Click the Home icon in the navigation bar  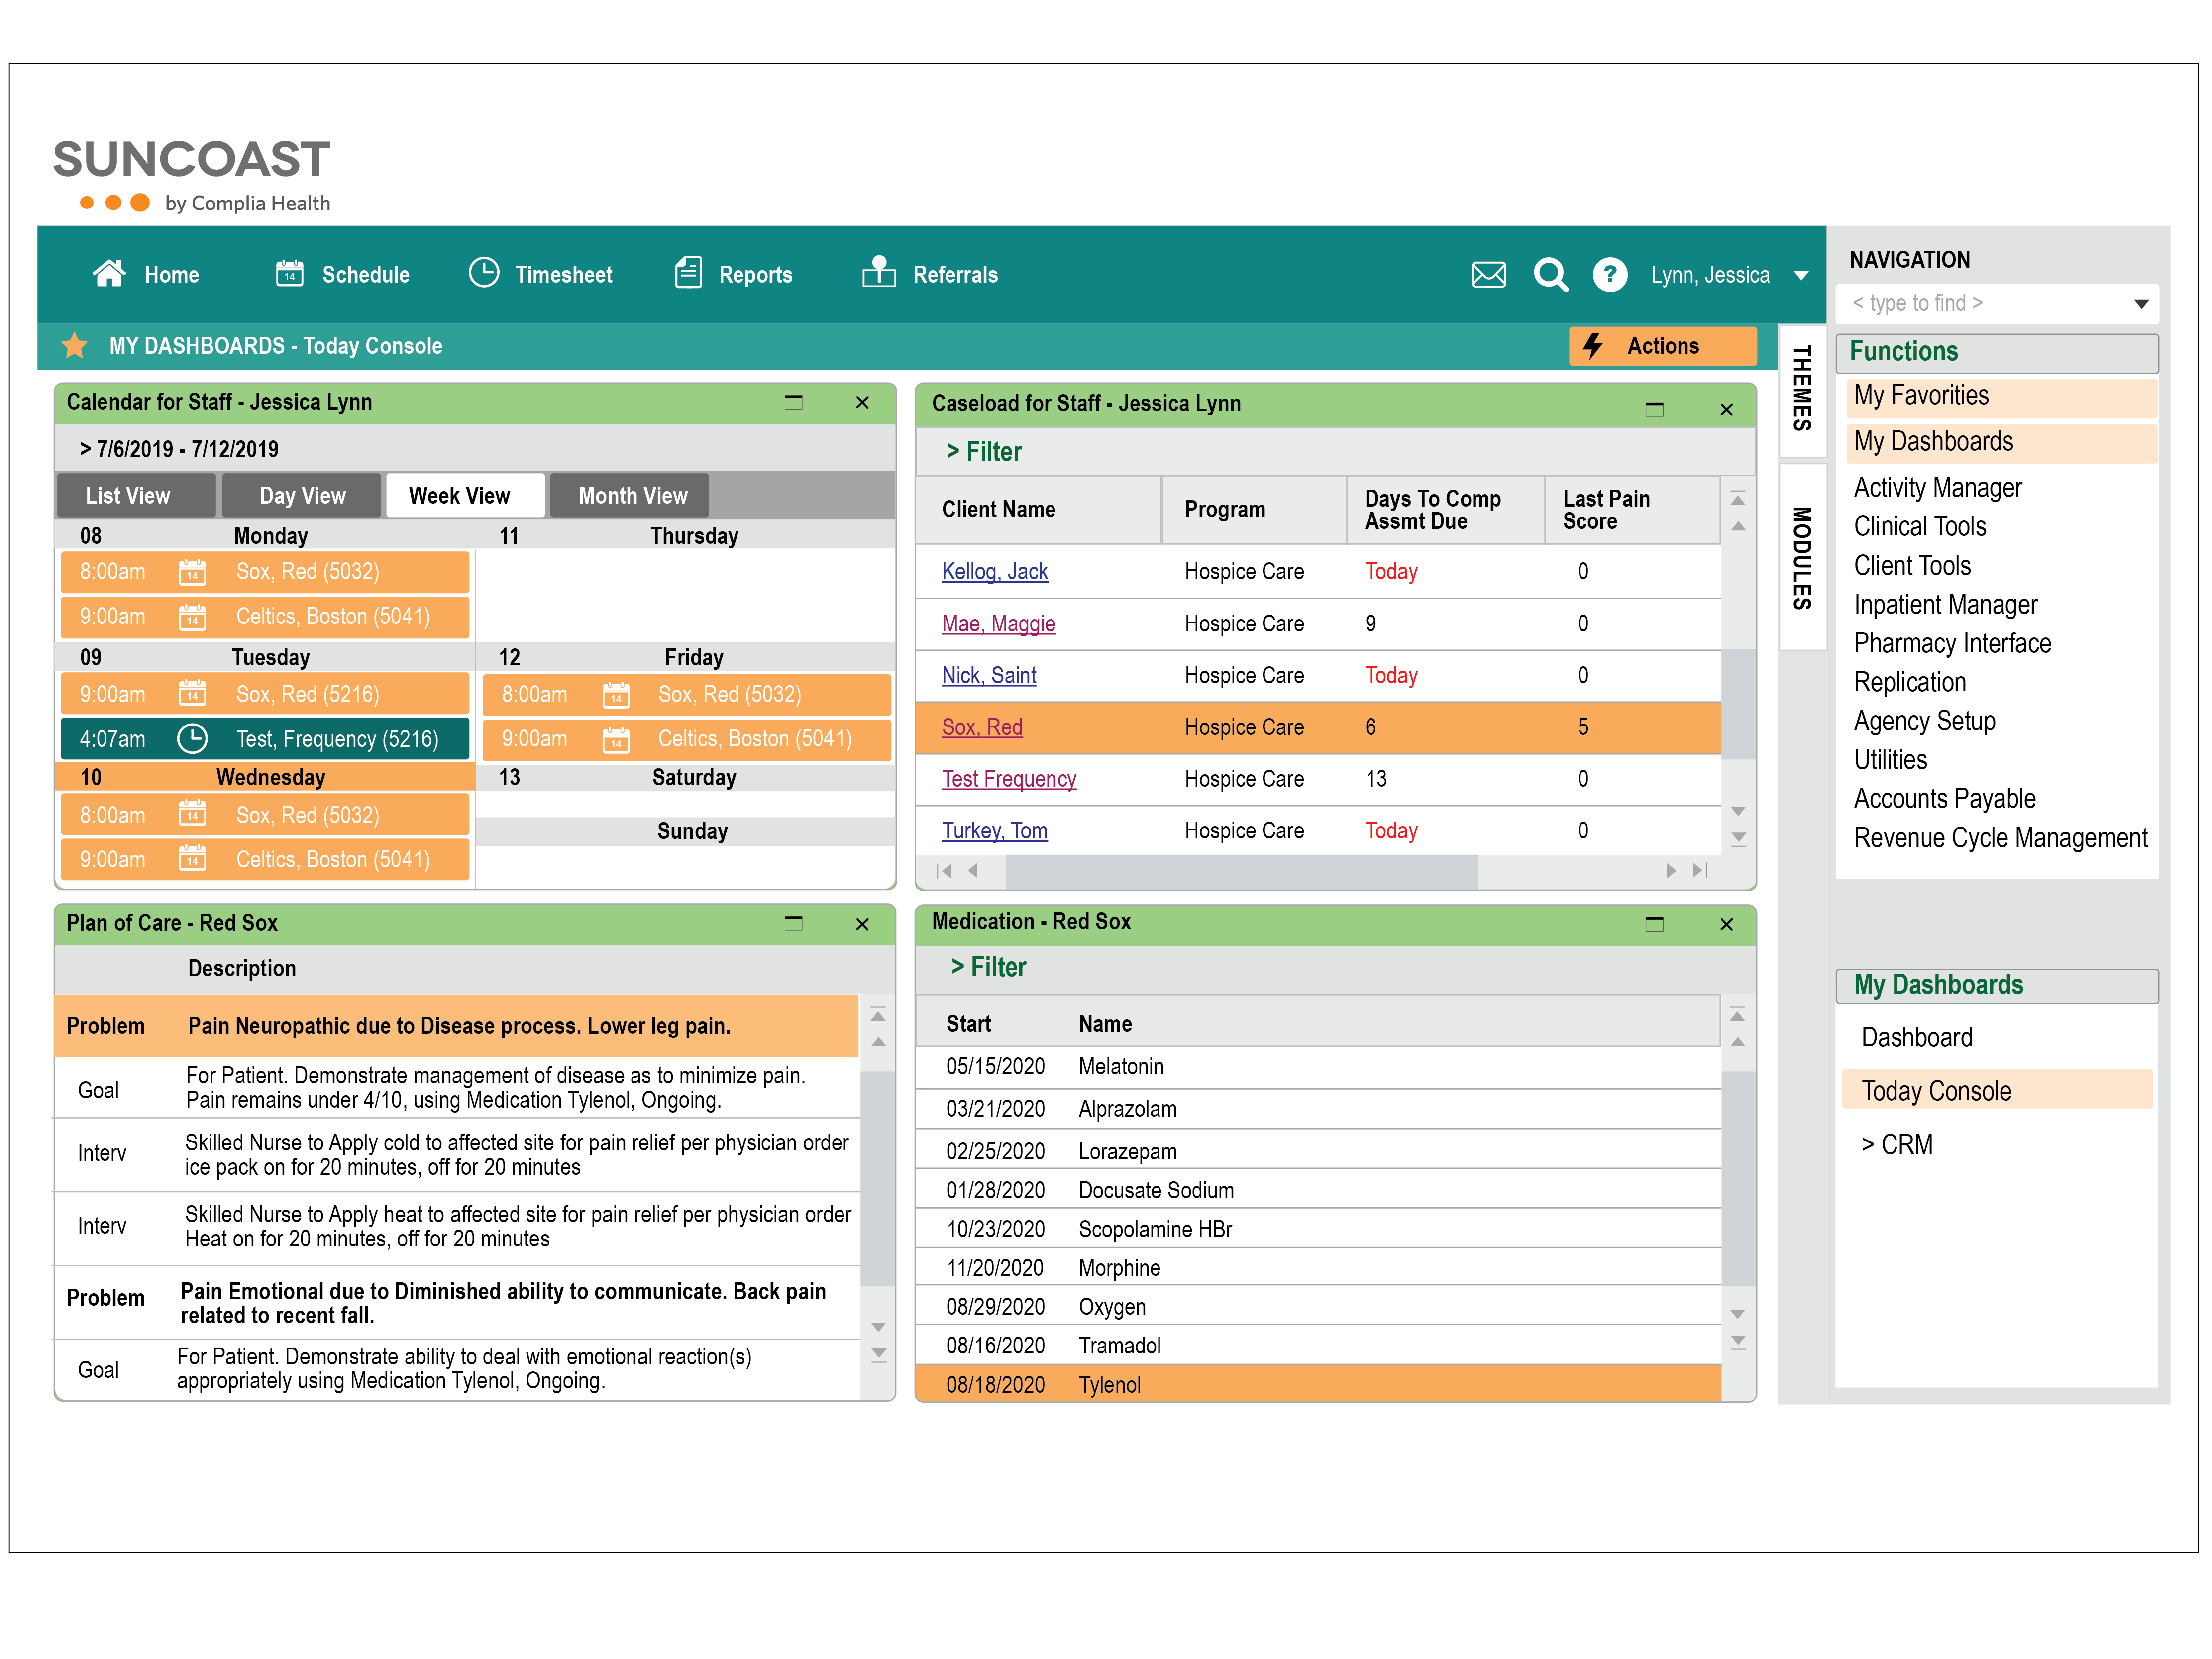110,273
